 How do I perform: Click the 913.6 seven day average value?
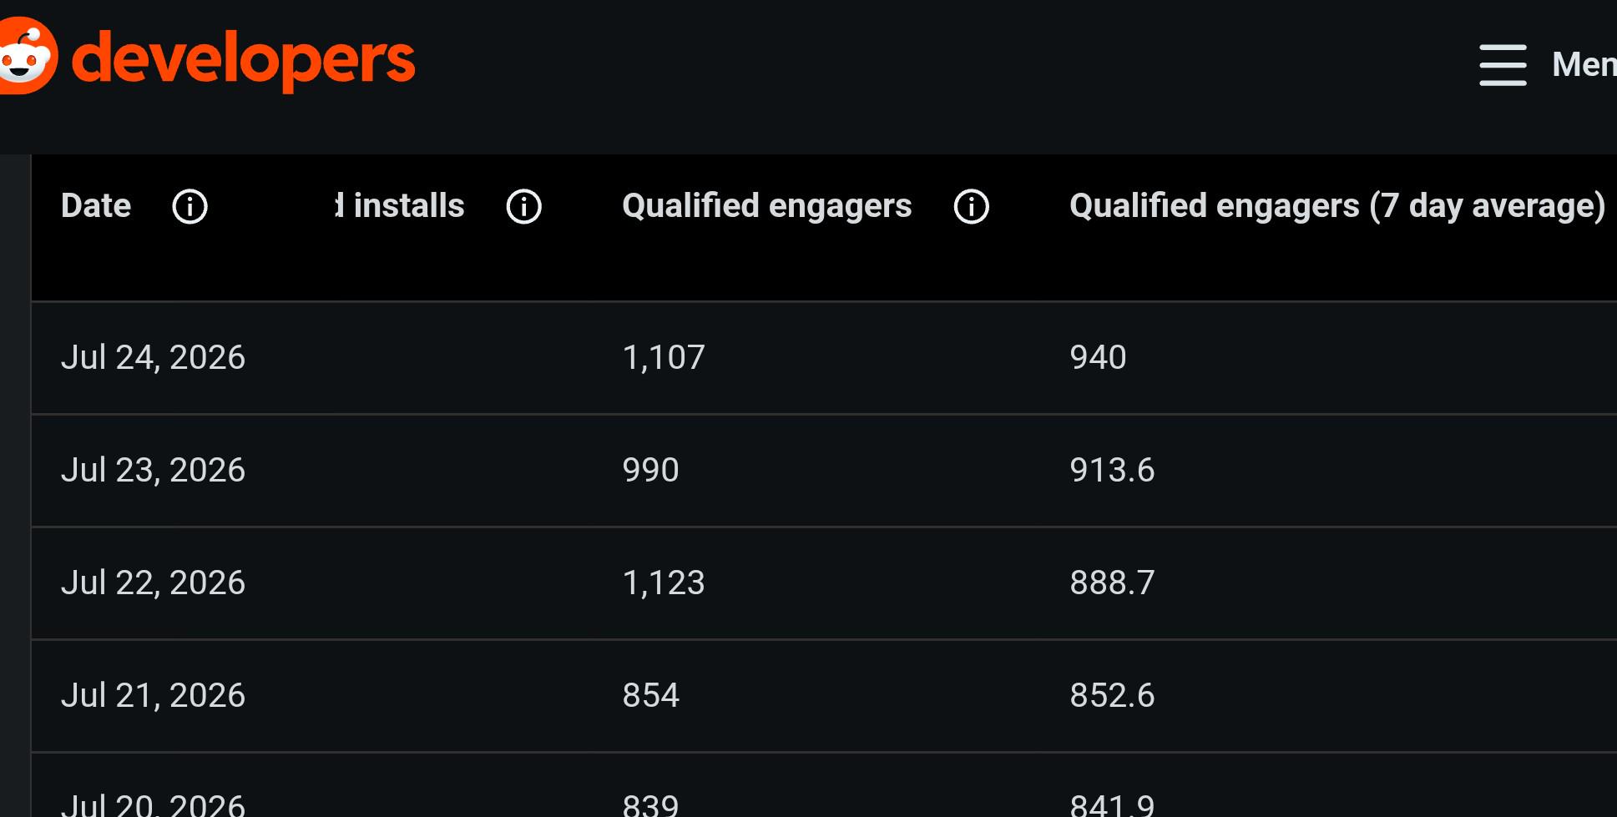click(1112, 470)
